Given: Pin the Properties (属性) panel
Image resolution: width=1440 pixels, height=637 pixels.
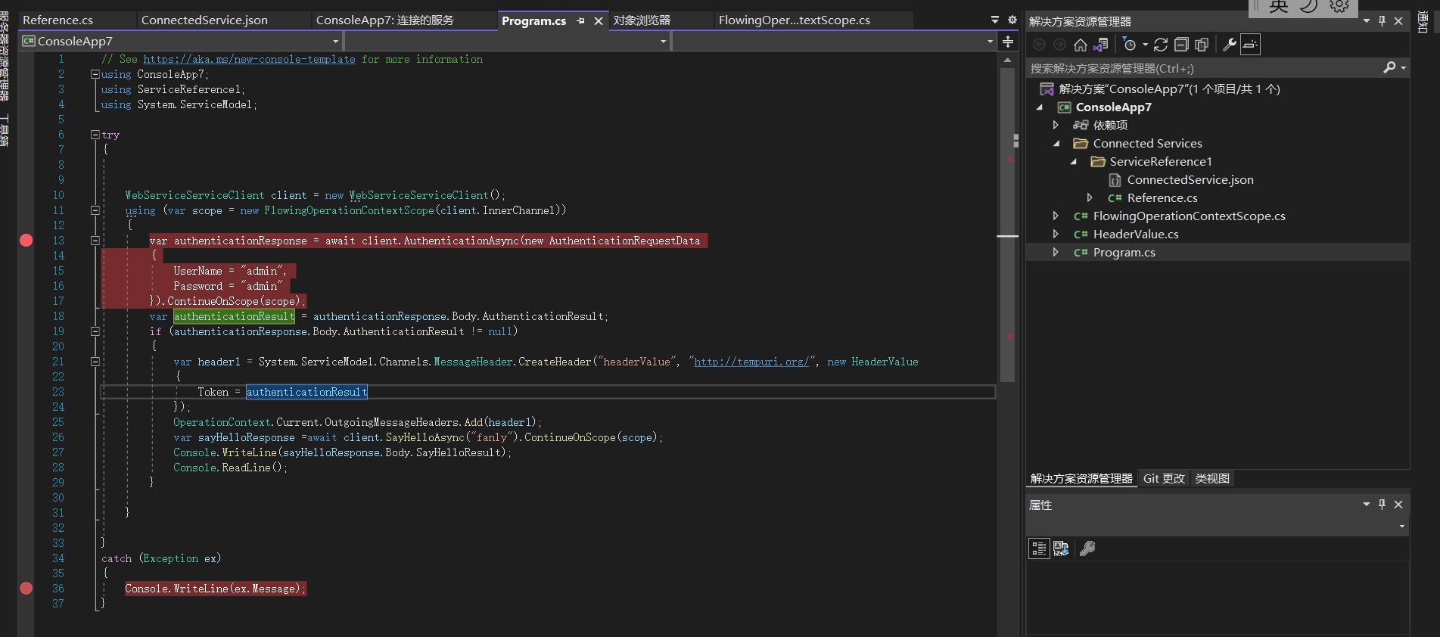Looking at the screenshot, I should coord(1382,505).
